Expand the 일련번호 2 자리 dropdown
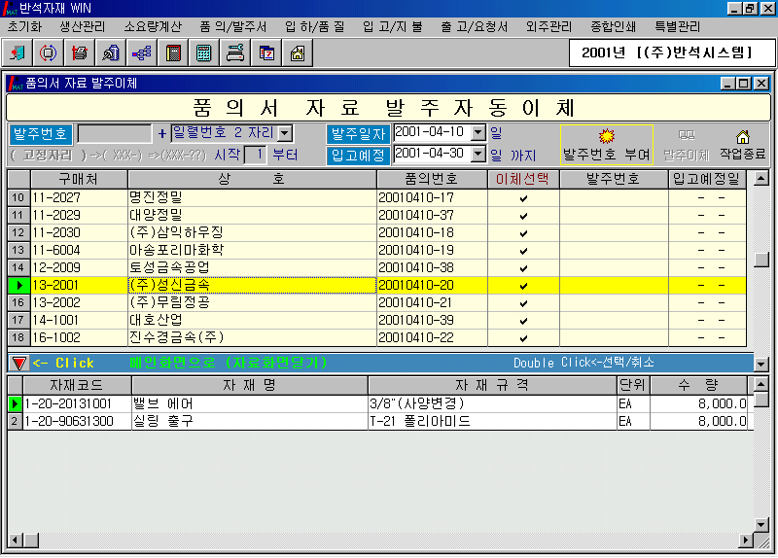Image resolution: width=778 pixels, height=558 pixels. (x=284, y=133)
